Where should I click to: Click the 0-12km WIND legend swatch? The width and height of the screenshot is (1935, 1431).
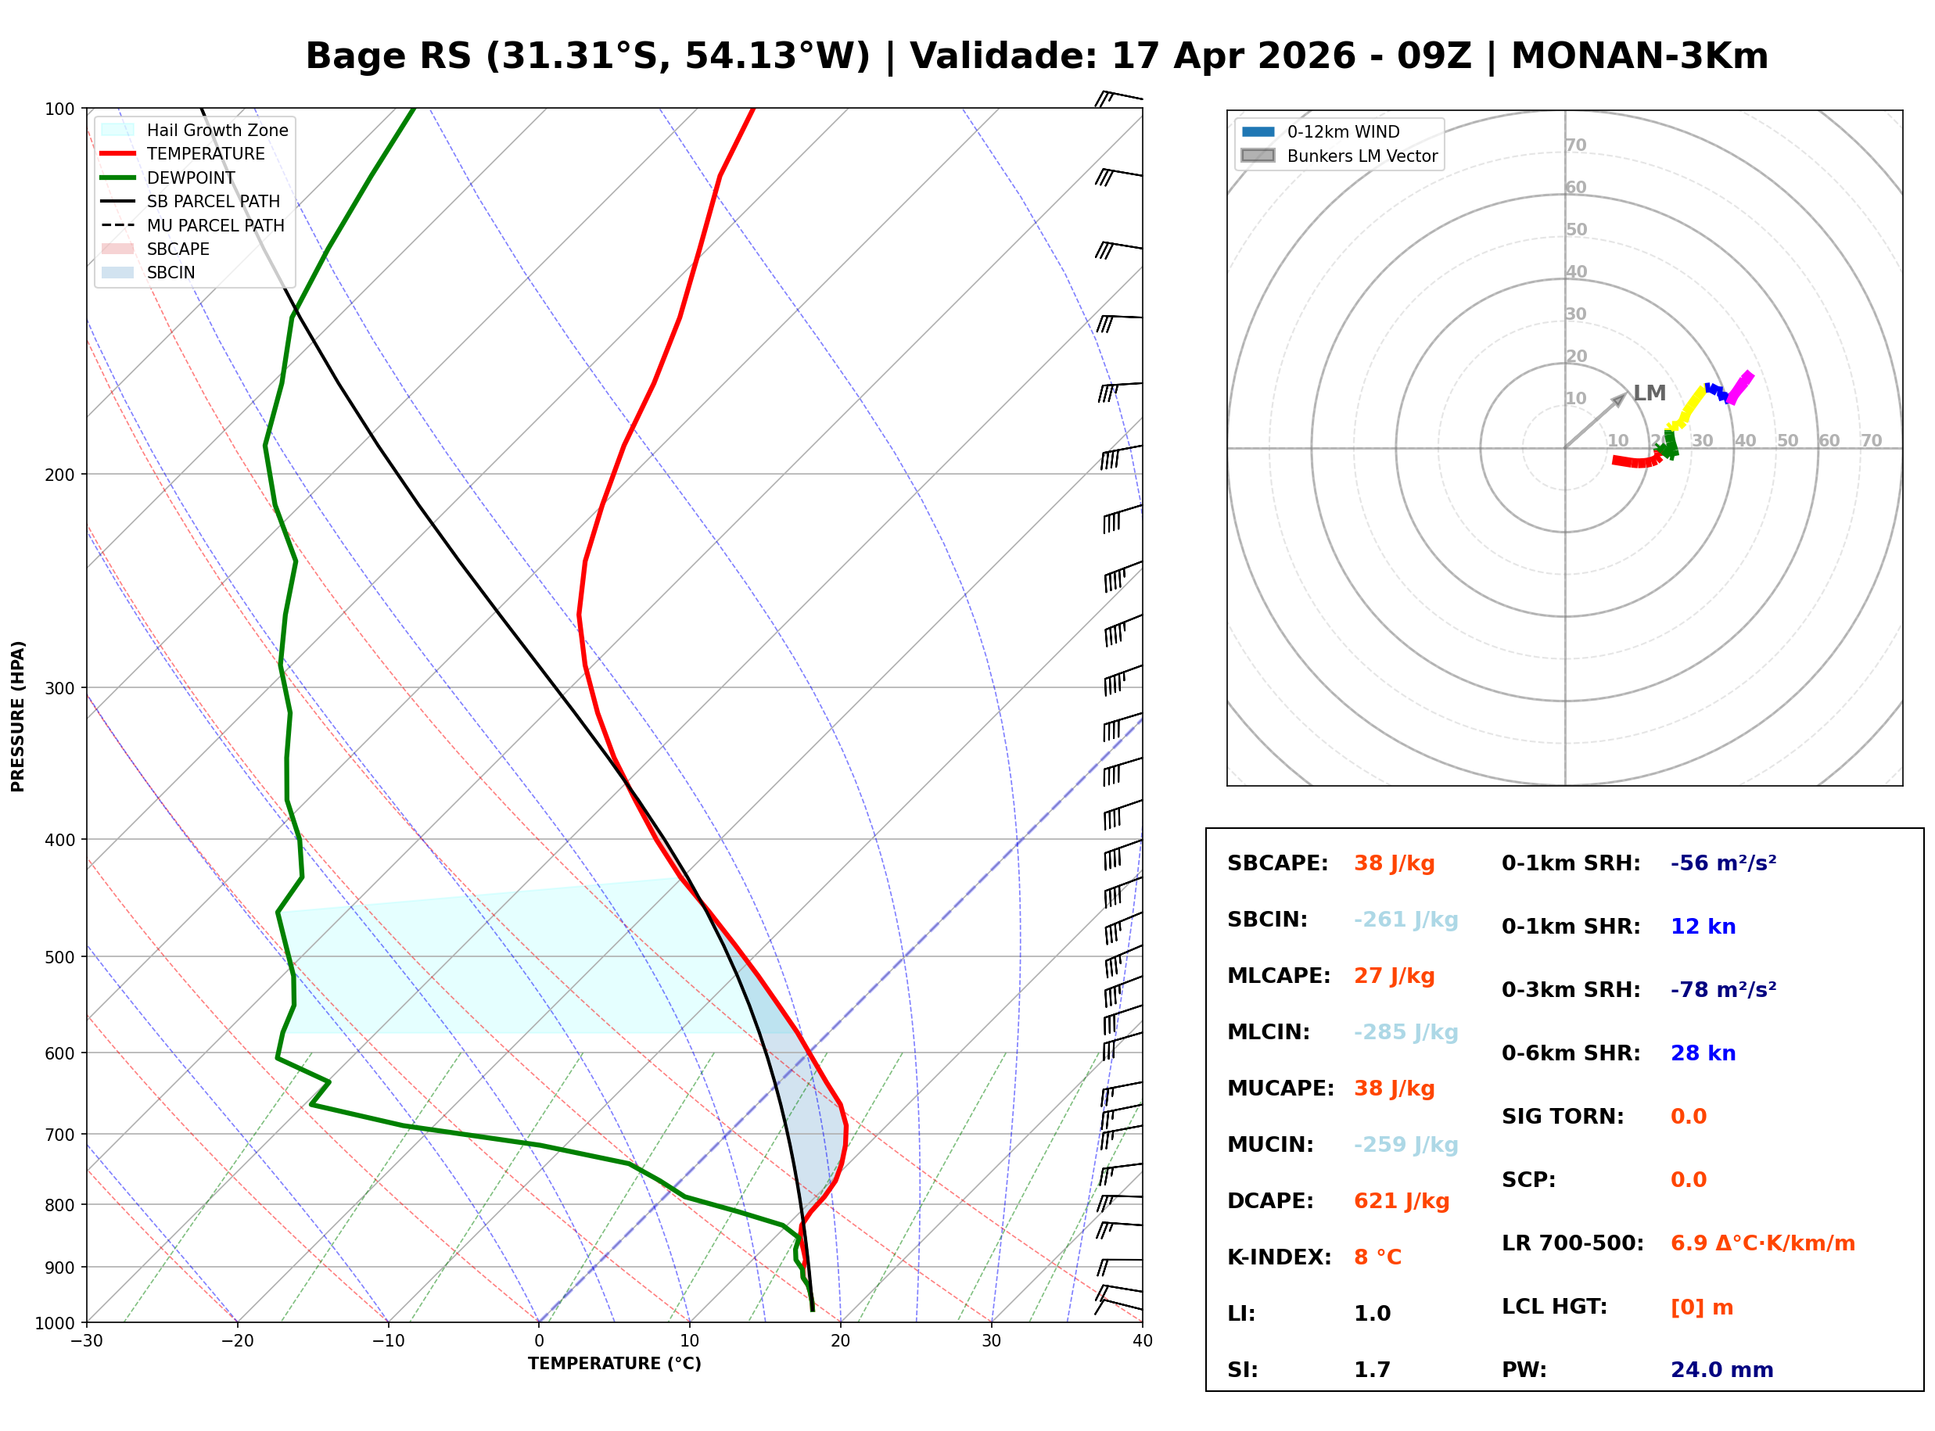point(1258,131)
